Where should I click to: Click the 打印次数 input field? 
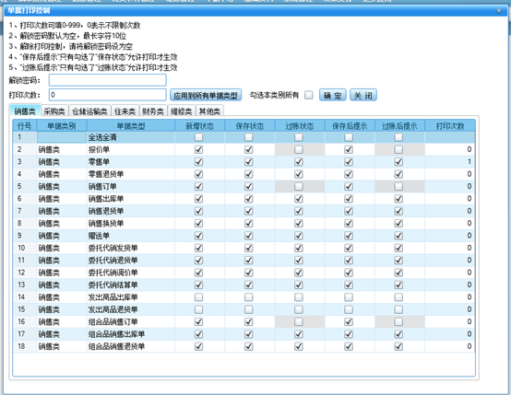[x=108, y=95]
